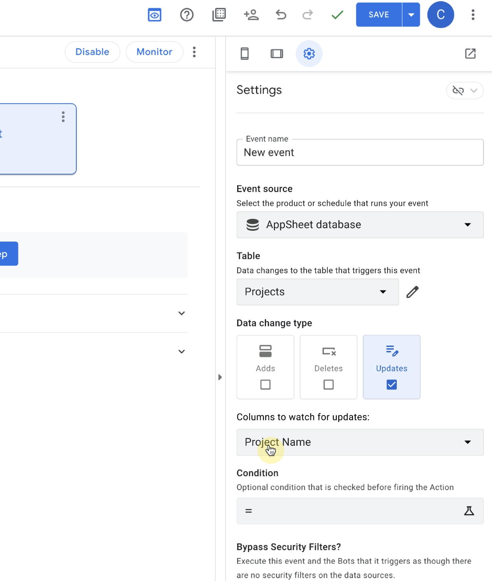Click the pencil icon to edit table

412,292
